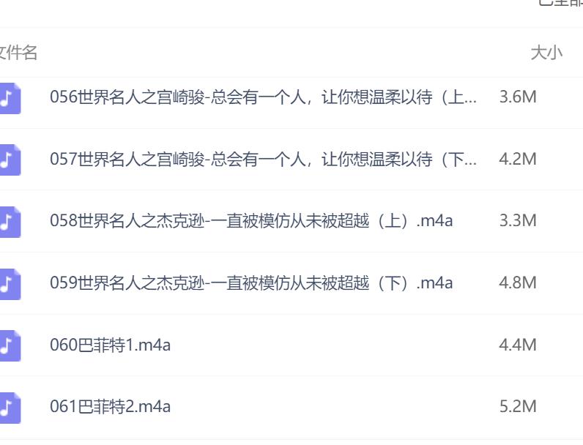Click the 3.6M size of file 056
The height and width of the screenshot is (445, 583).
pyautogui.click(x=518, y=97)
